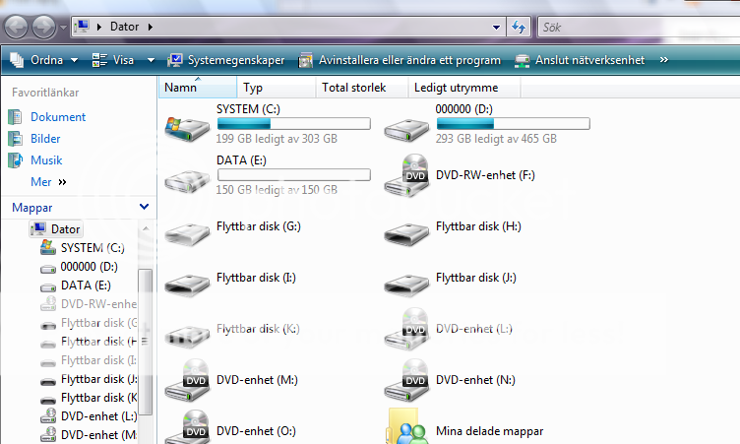Click the refresh button beside address bar

click(x=519, y=27)
